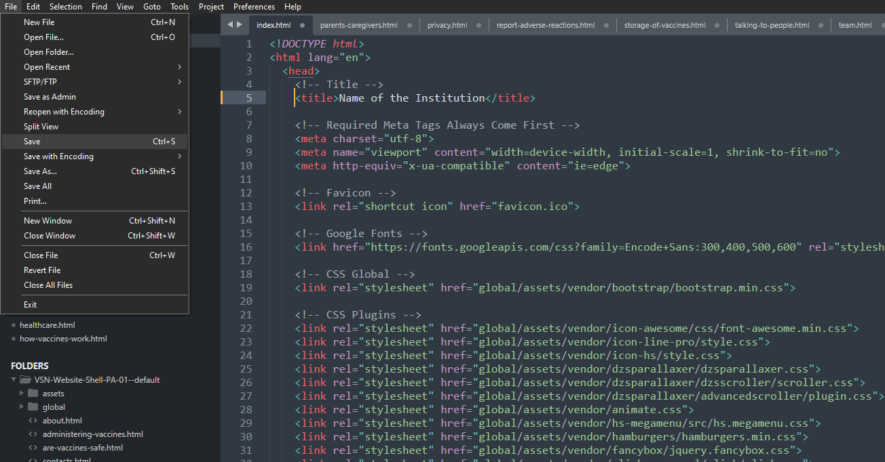Screen dimensions: 885x462
Task: Switch to the storage-of-vaccines.html tab
Action: [664, 26]
